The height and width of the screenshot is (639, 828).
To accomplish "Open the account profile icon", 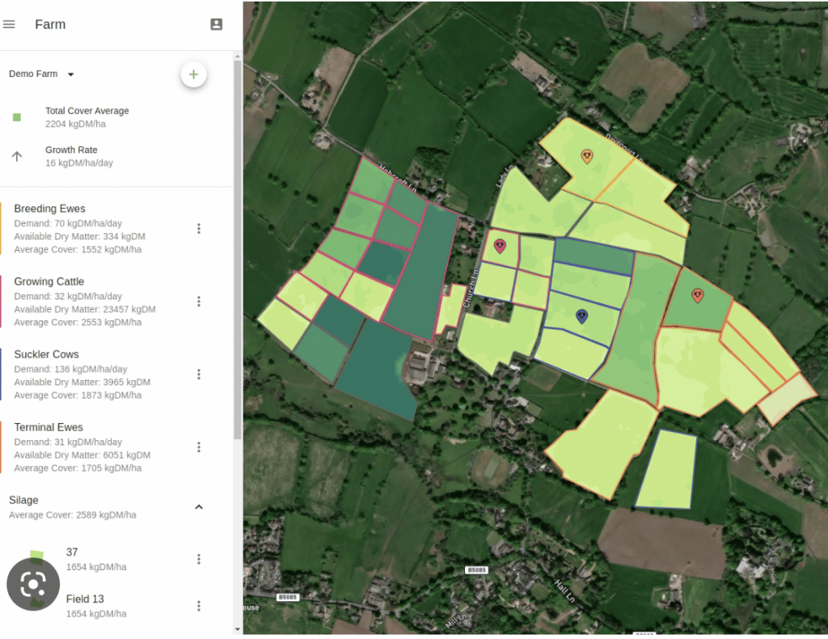I will pos(217,24).
